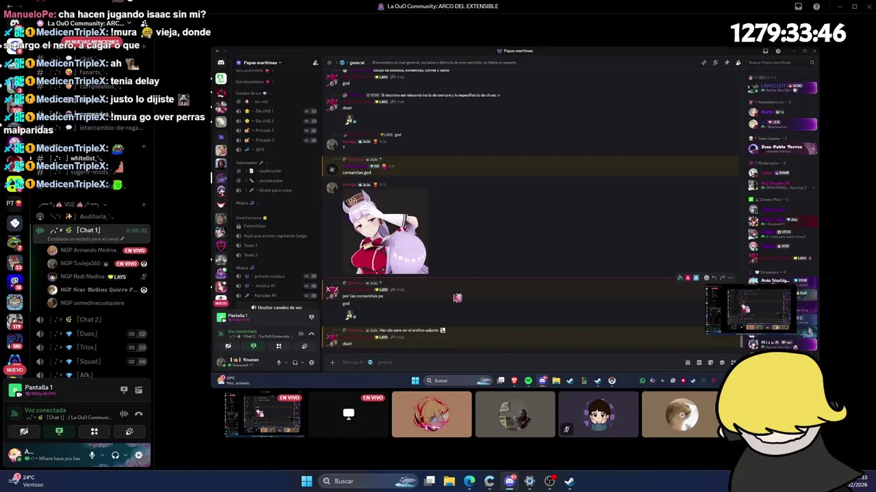876x492 pixels.
Task: Open pinned messages icon in stream header
Action: pos(727,62)
